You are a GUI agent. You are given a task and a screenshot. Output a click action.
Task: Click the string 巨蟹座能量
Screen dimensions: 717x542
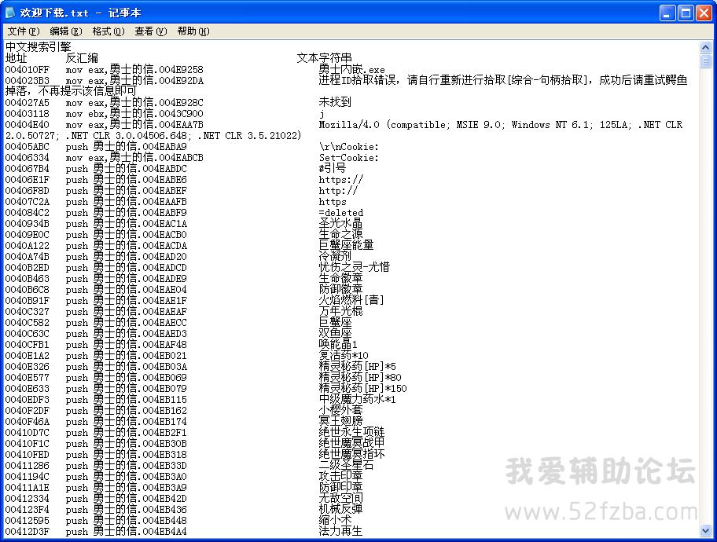click(346, 245)
